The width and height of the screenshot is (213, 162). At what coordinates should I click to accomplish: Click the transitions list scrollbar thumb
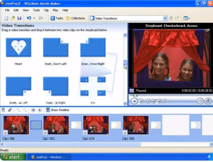point(125,63)
